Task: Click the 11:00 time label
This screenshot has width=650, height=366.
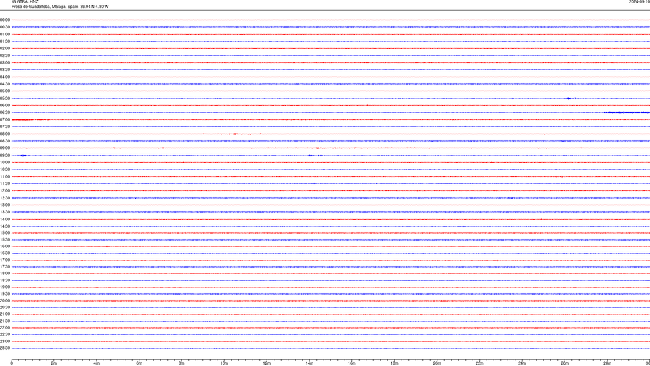Action: [x=5, y=177]
